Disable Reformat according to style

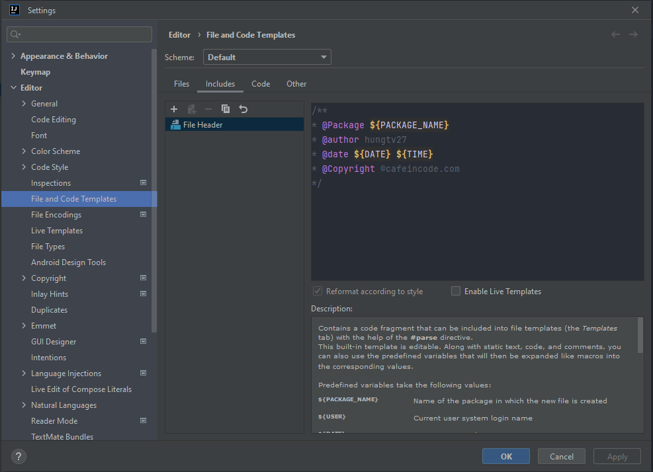[x=317, y=291]
